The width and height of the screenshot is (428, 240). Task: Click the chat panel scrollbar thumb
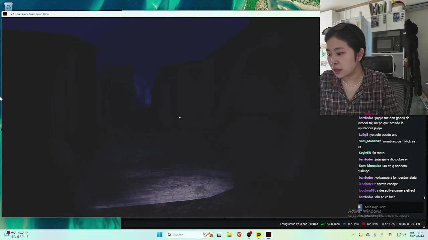[424, 198]
